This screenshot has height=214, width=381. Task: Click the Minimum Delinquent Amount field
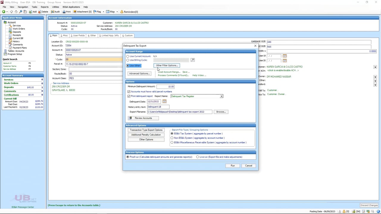[165, 86]
